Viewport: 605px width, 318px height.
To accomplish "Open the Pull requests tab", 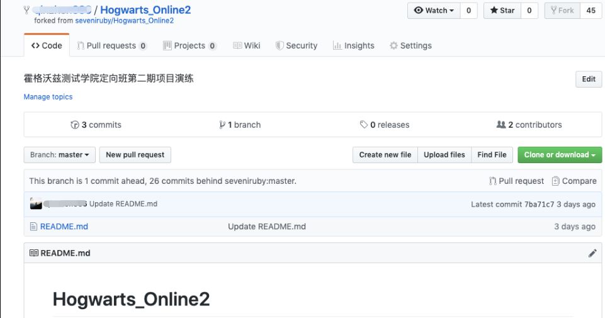I will [x=111, y=45].
